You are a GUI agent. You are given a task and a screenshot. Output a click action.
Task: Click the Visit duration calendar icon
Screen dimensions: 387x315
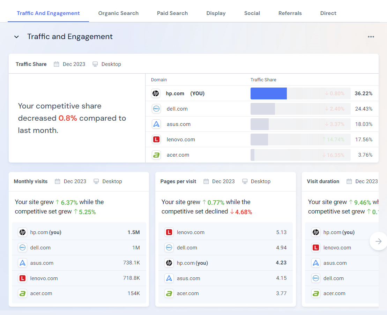[x=349, y=181]
